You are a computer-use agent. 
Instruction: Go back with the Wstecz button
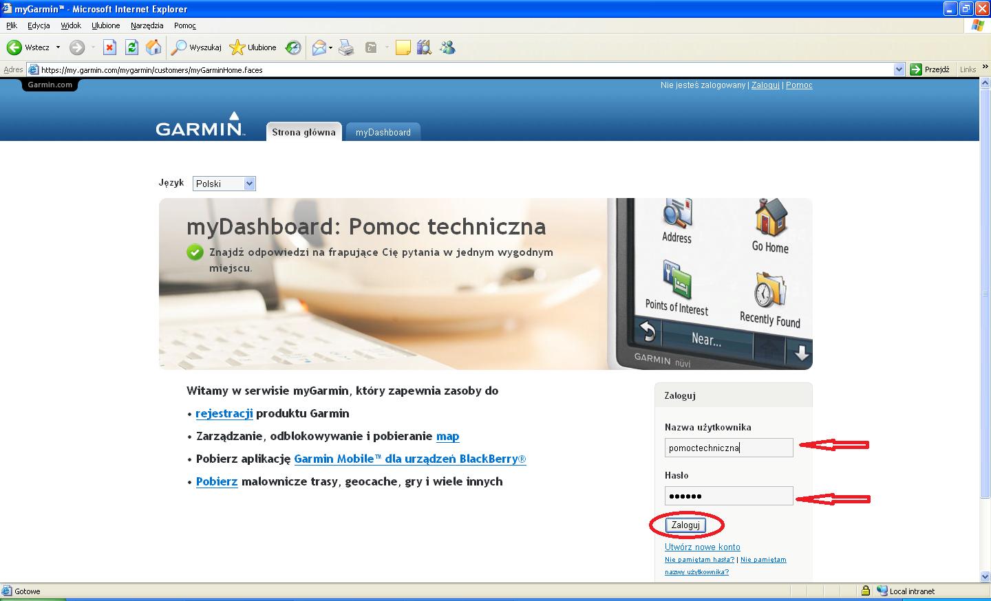pos(28,47)
